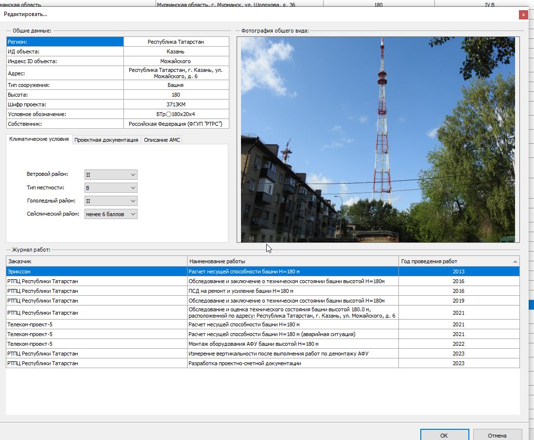Click the tower photograph
Image resolution: width=534 pixels, height=440 pixels.
378,139
